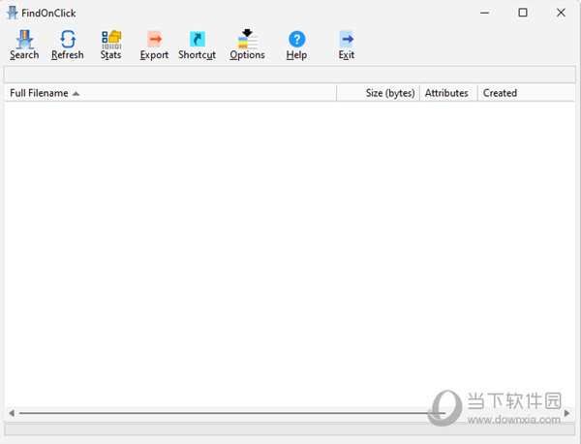Sort by the Full Filename column
581x444 pixels.
click(x=170, y=93)
